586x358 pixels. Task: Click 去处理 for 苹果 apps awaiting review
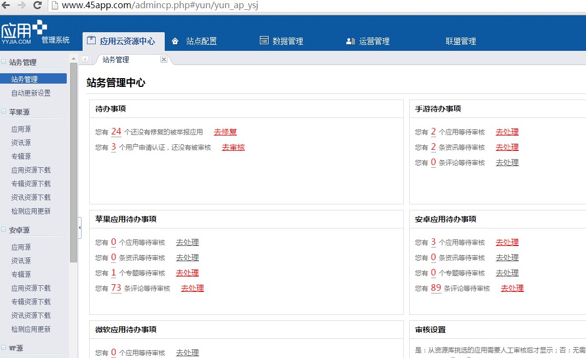187,242
